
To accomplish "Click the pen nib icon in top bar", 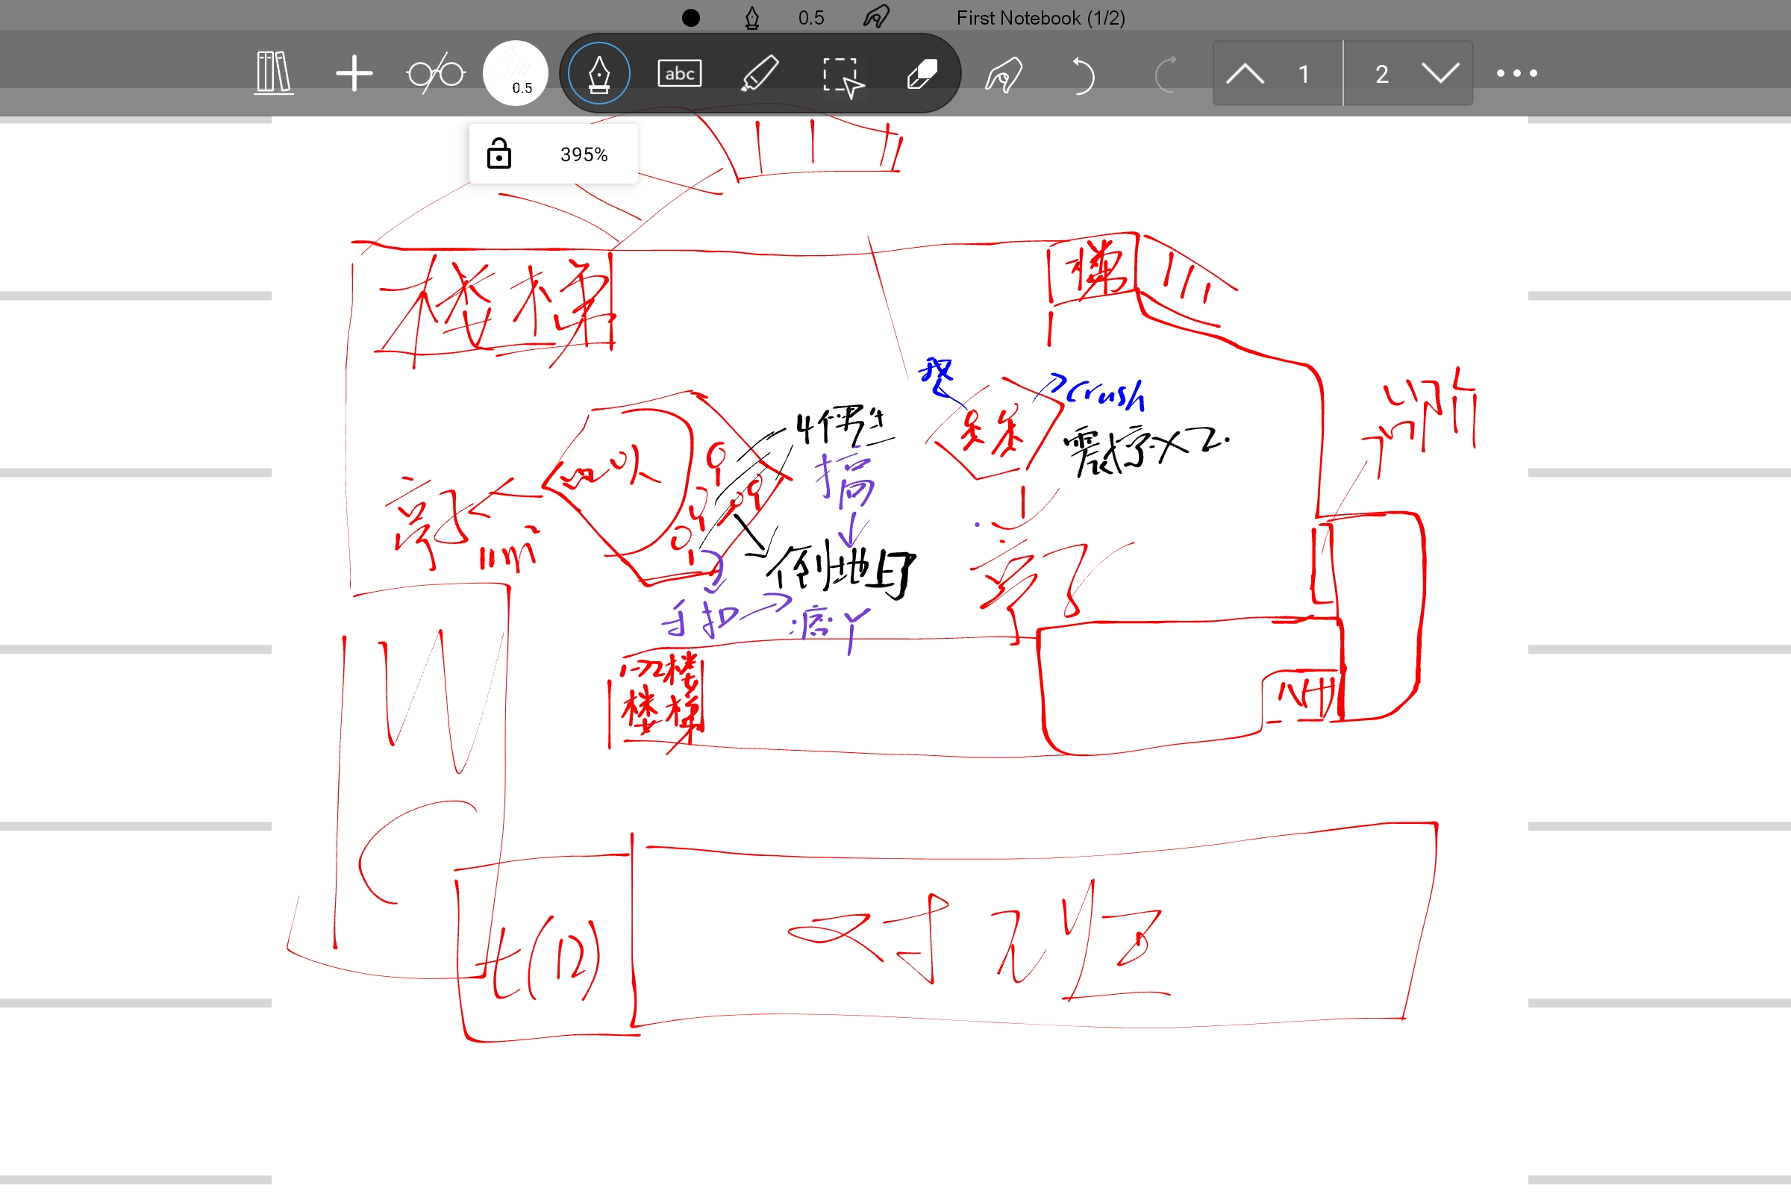I will [750, 16].
